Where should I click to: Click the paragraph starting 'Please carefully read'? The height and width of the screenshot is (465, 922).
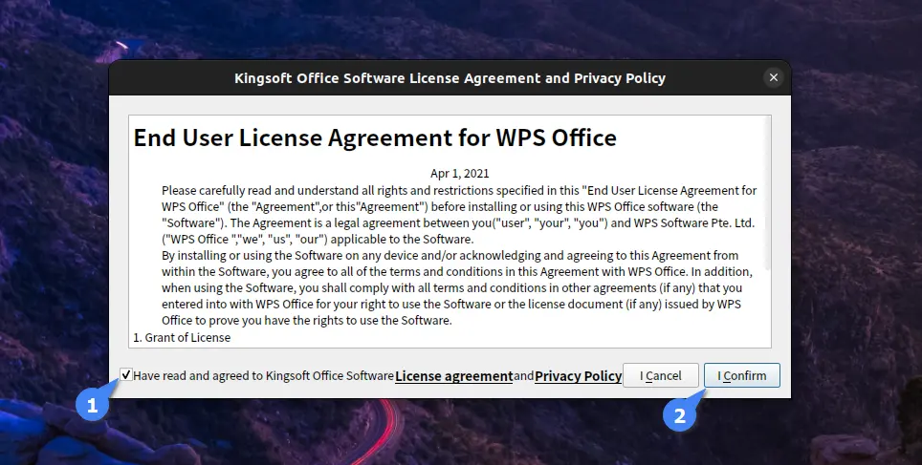[459, 215]
